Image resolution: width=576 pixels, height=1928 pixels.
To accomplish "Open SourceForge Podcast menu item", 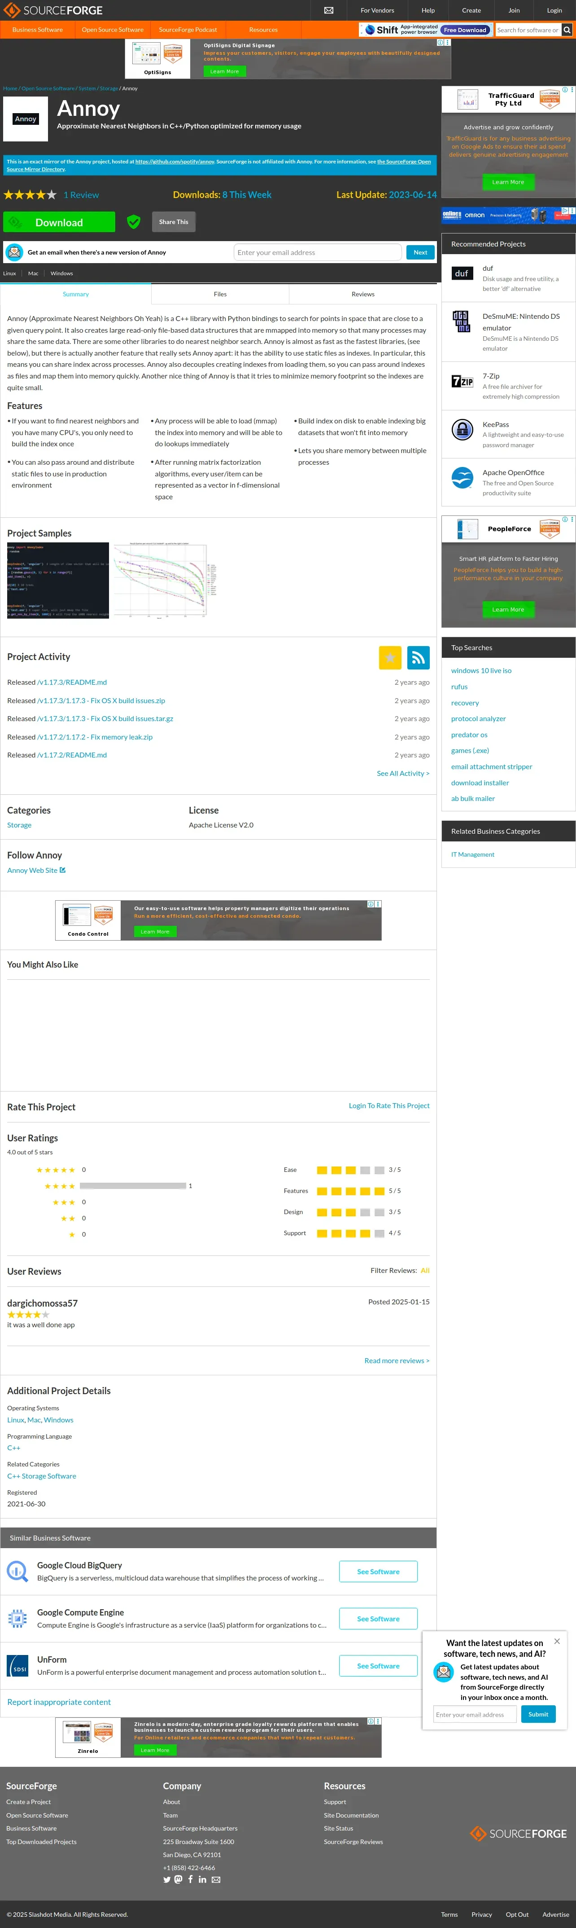I will (188, 30).
